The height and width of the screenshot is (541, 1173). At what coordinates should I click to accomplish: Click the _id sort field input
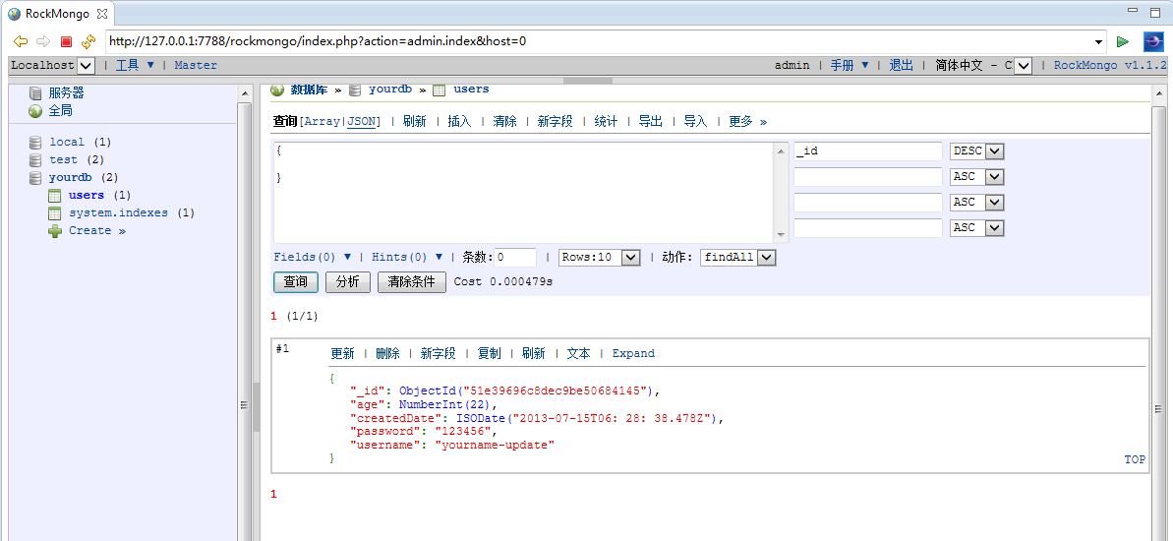coord(868,151)
